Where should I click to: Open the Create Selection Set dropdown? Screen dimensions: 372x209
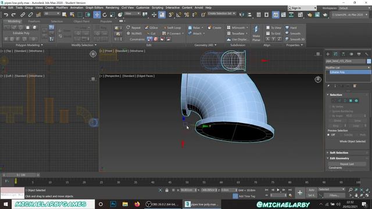(221, 13)
